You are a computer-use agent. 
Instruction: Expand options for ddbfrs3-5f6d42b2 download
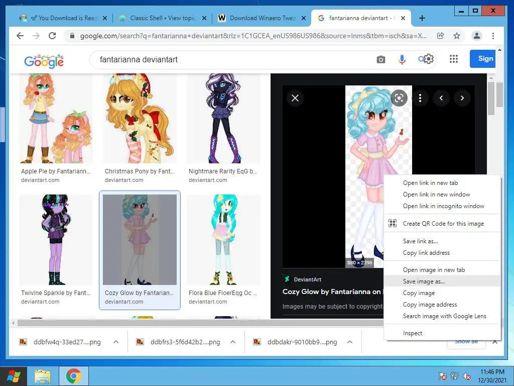click(233, 342)
